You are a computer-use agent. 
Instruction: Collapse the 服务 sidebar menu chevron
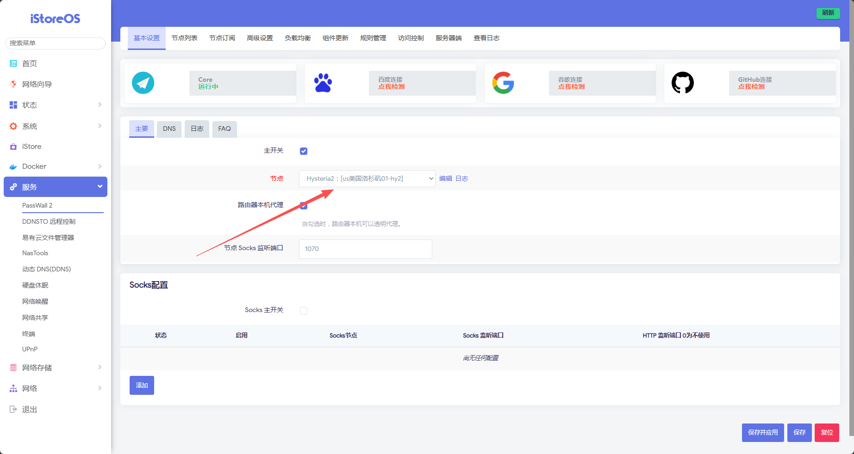[100, 186]
